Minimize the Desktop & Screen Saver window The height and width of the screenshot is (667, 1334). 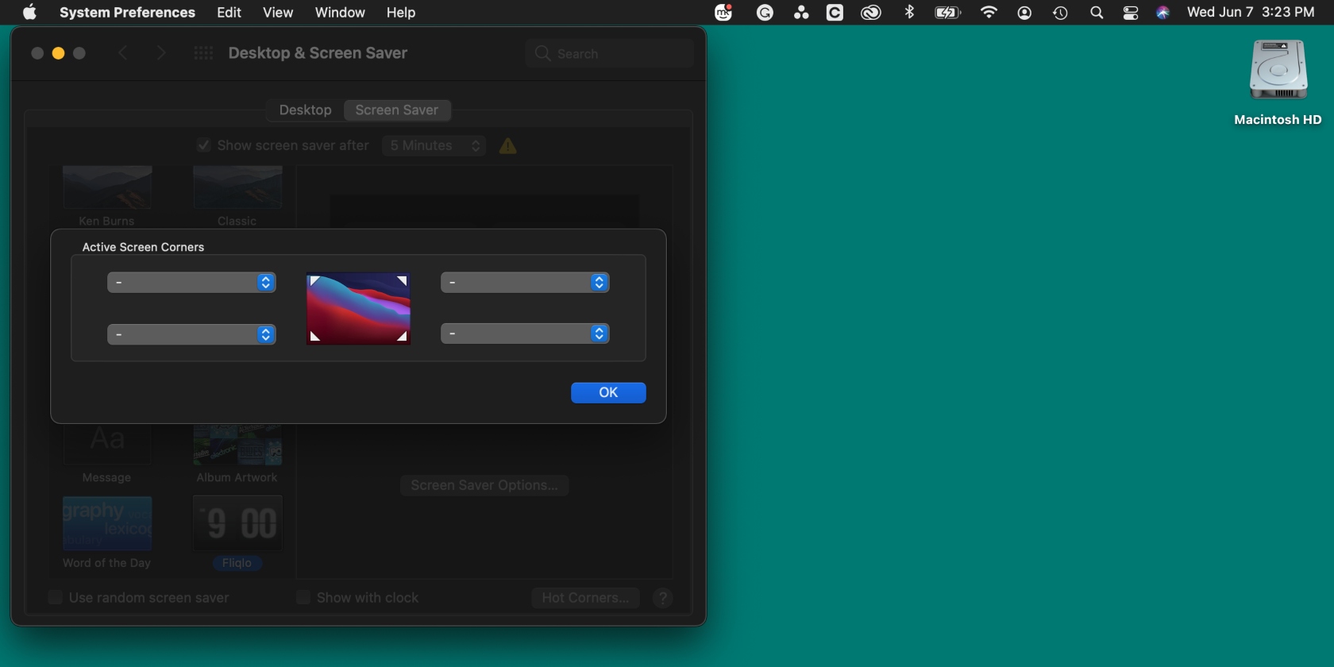point(58,53)
